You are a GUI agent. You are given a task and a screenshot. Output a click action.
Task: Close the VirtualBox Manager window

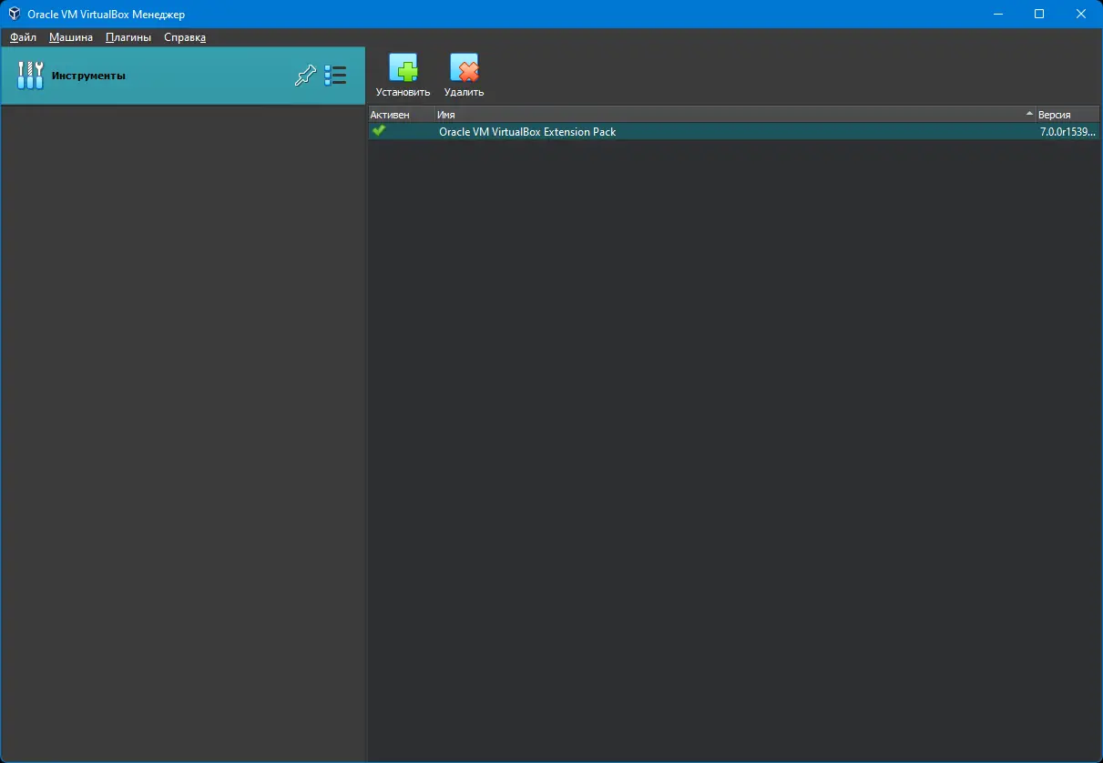(1081, 14)
